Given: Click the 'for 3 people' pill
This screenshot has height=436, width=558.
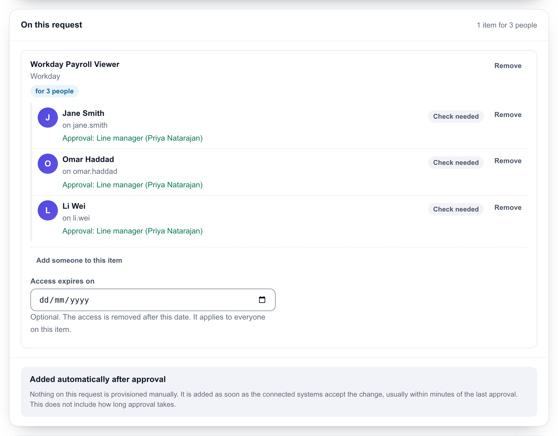Looking at the screenshot, I should pyautogui.click(x=54, y=91).
